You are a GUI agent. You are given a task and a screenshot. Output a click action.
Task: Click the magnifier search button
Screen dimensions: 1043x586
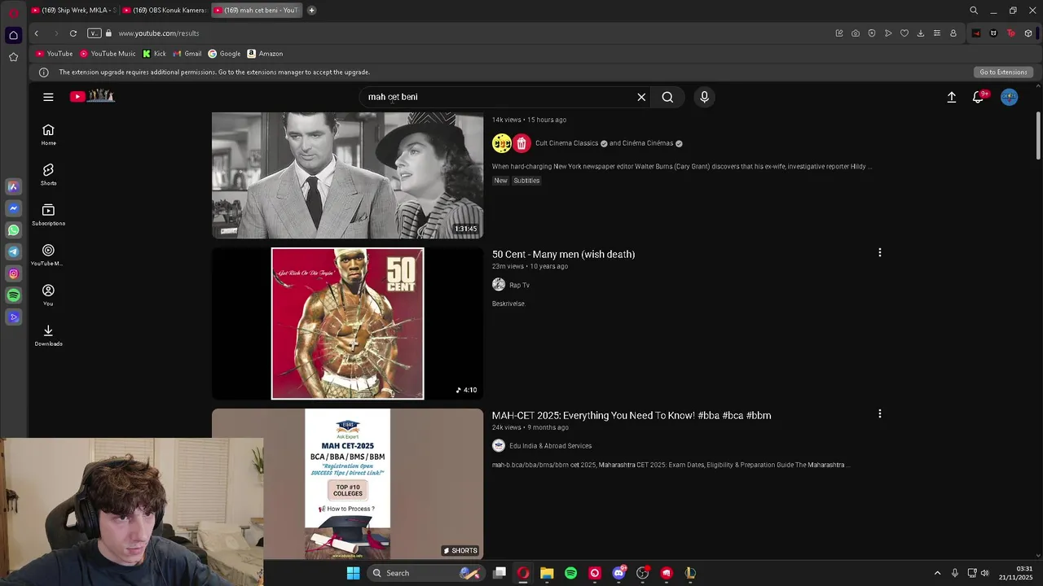coord(667,97)
